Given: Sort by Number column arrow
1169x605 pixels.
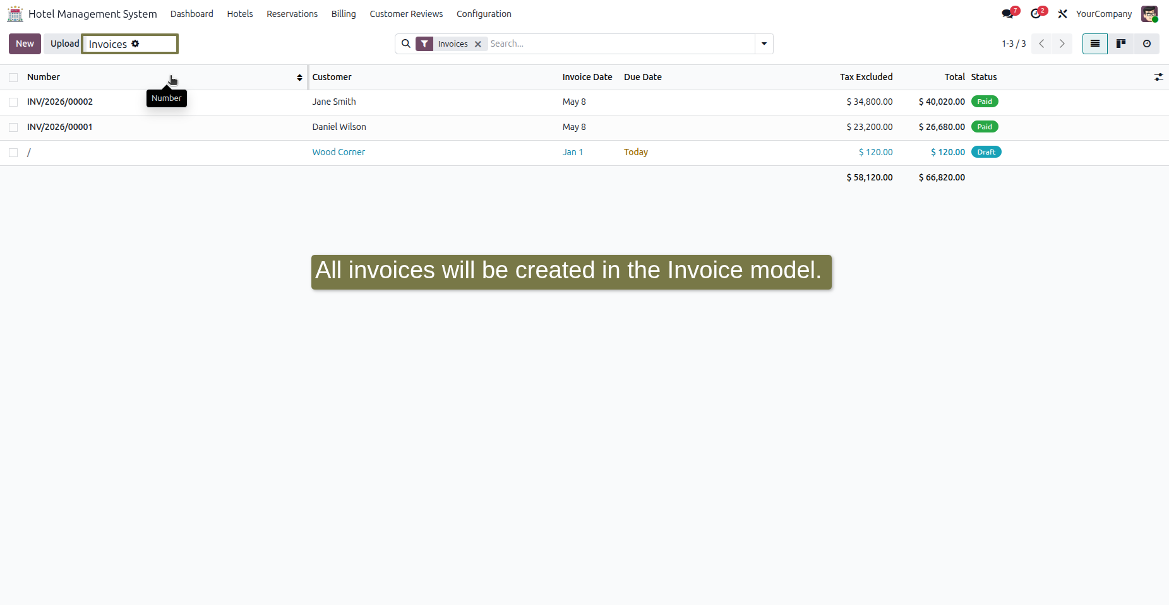Looking at the screenshot, I should pos(299,77).
